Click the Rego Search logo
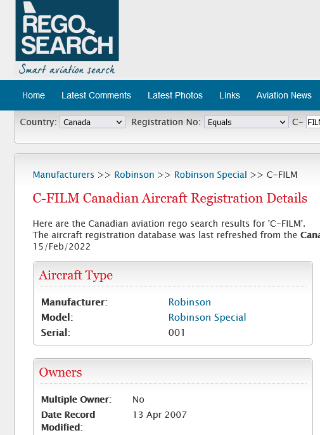320x435 pixels. [67, 30]
